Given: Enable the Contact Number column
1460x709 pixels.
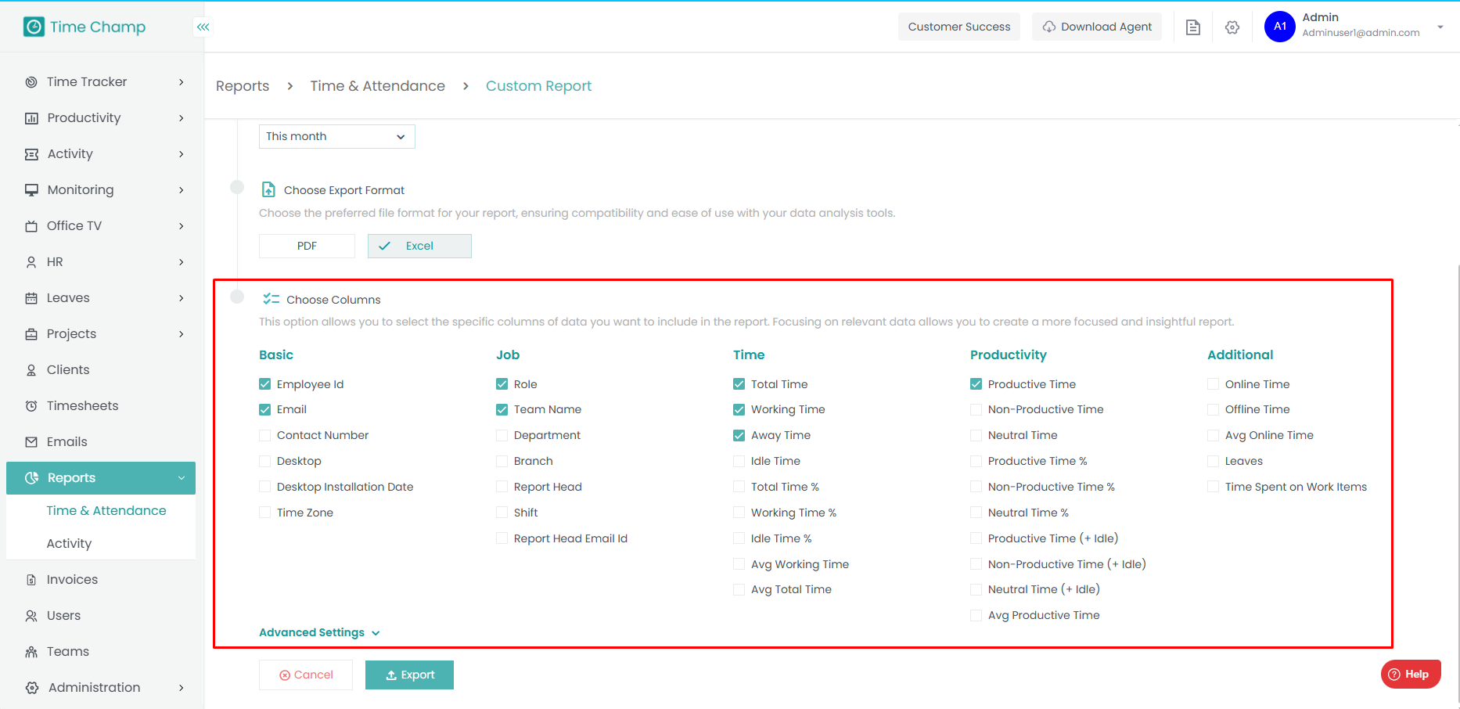Looking at the screenshot, I should (x=265, y=435).
